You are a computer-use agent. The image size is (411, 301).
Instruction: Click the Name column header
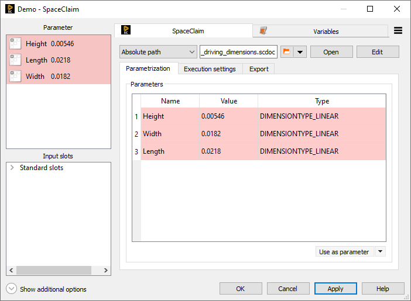pyautogui.click(x=170, y=101)
